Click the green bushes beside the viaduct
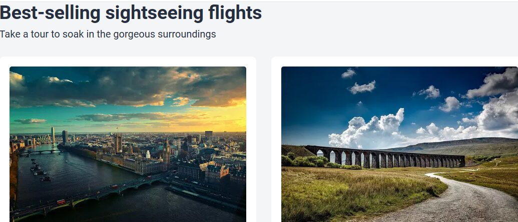 tap(307, 160)
